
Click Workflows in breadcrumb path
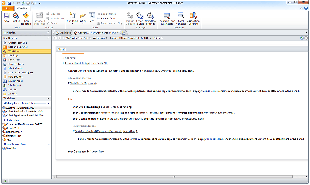pyautogui.click(x=99, y=38)
